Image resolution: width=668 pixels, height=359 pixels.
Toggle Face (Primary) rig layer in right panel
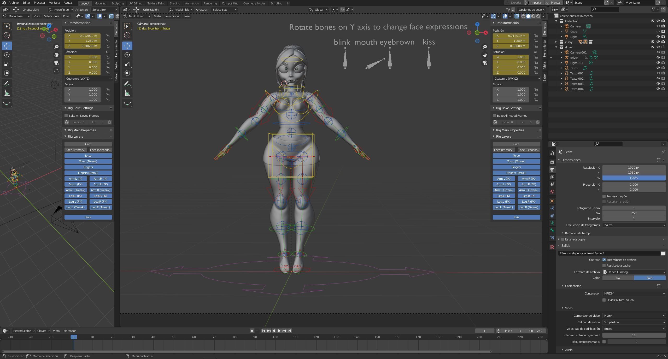click(504, 150)
